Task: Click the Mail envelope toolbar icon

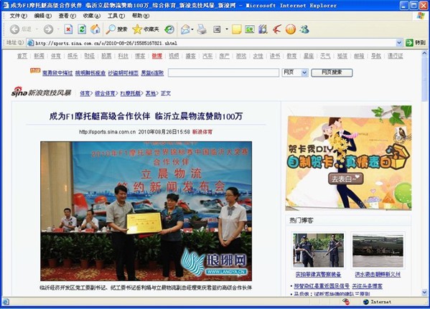Action: pos(185,29)
